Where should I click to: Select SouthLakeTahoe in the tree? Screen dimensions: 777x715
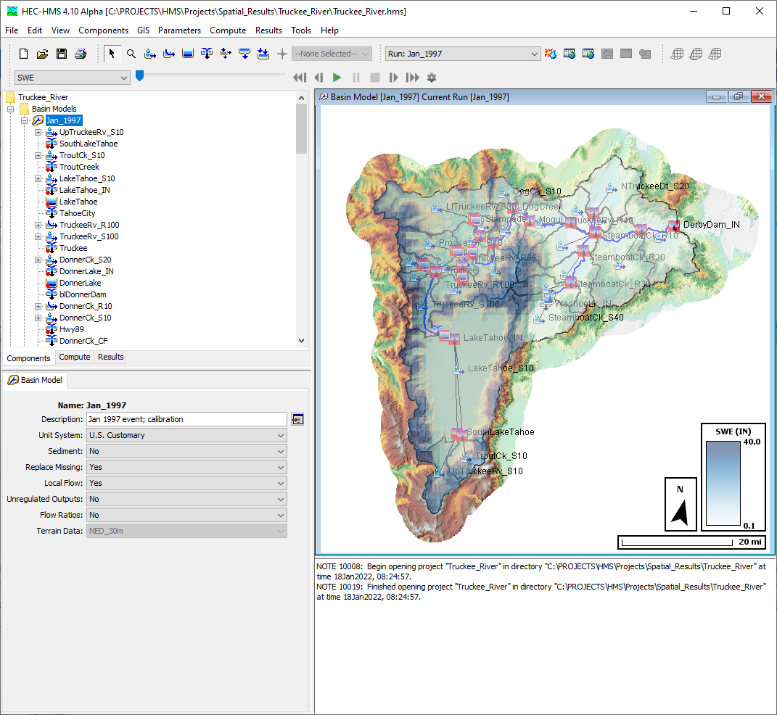(x=89, y=144)
